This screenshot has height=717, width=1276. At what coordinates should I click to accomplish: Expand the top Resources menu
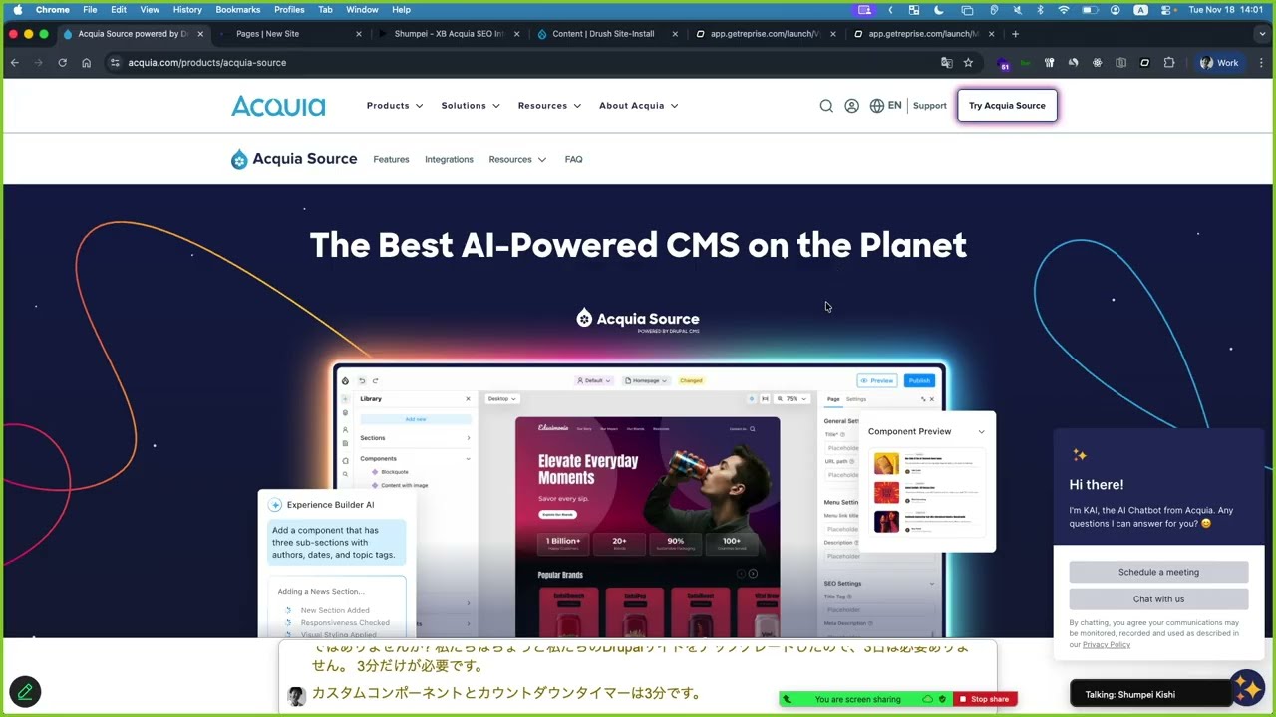(x=549, y=106)
